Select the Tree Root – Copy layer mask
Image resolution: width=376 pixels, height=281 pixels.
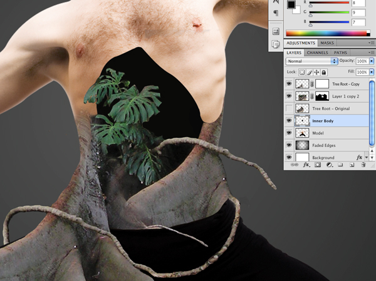[x=322, y=84]
